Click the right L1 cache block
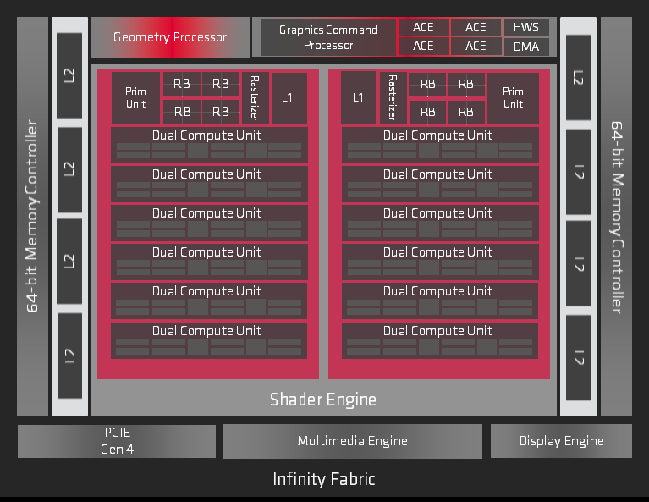Screen dimensions: 649x502 point(358,97)
